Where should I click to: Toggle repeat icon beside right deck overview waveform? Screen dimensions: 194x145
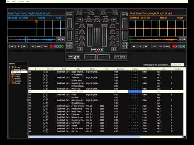[181, 39]
